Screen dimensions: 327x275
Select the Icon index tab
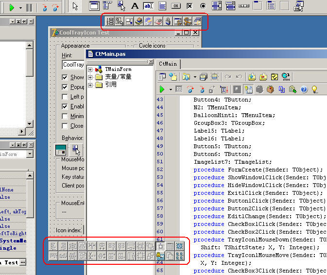click(x=68, y=230)
